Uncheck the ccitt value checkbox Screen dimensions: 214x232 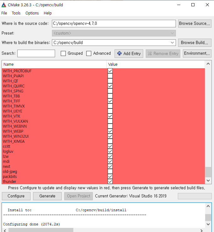[110, 146]
